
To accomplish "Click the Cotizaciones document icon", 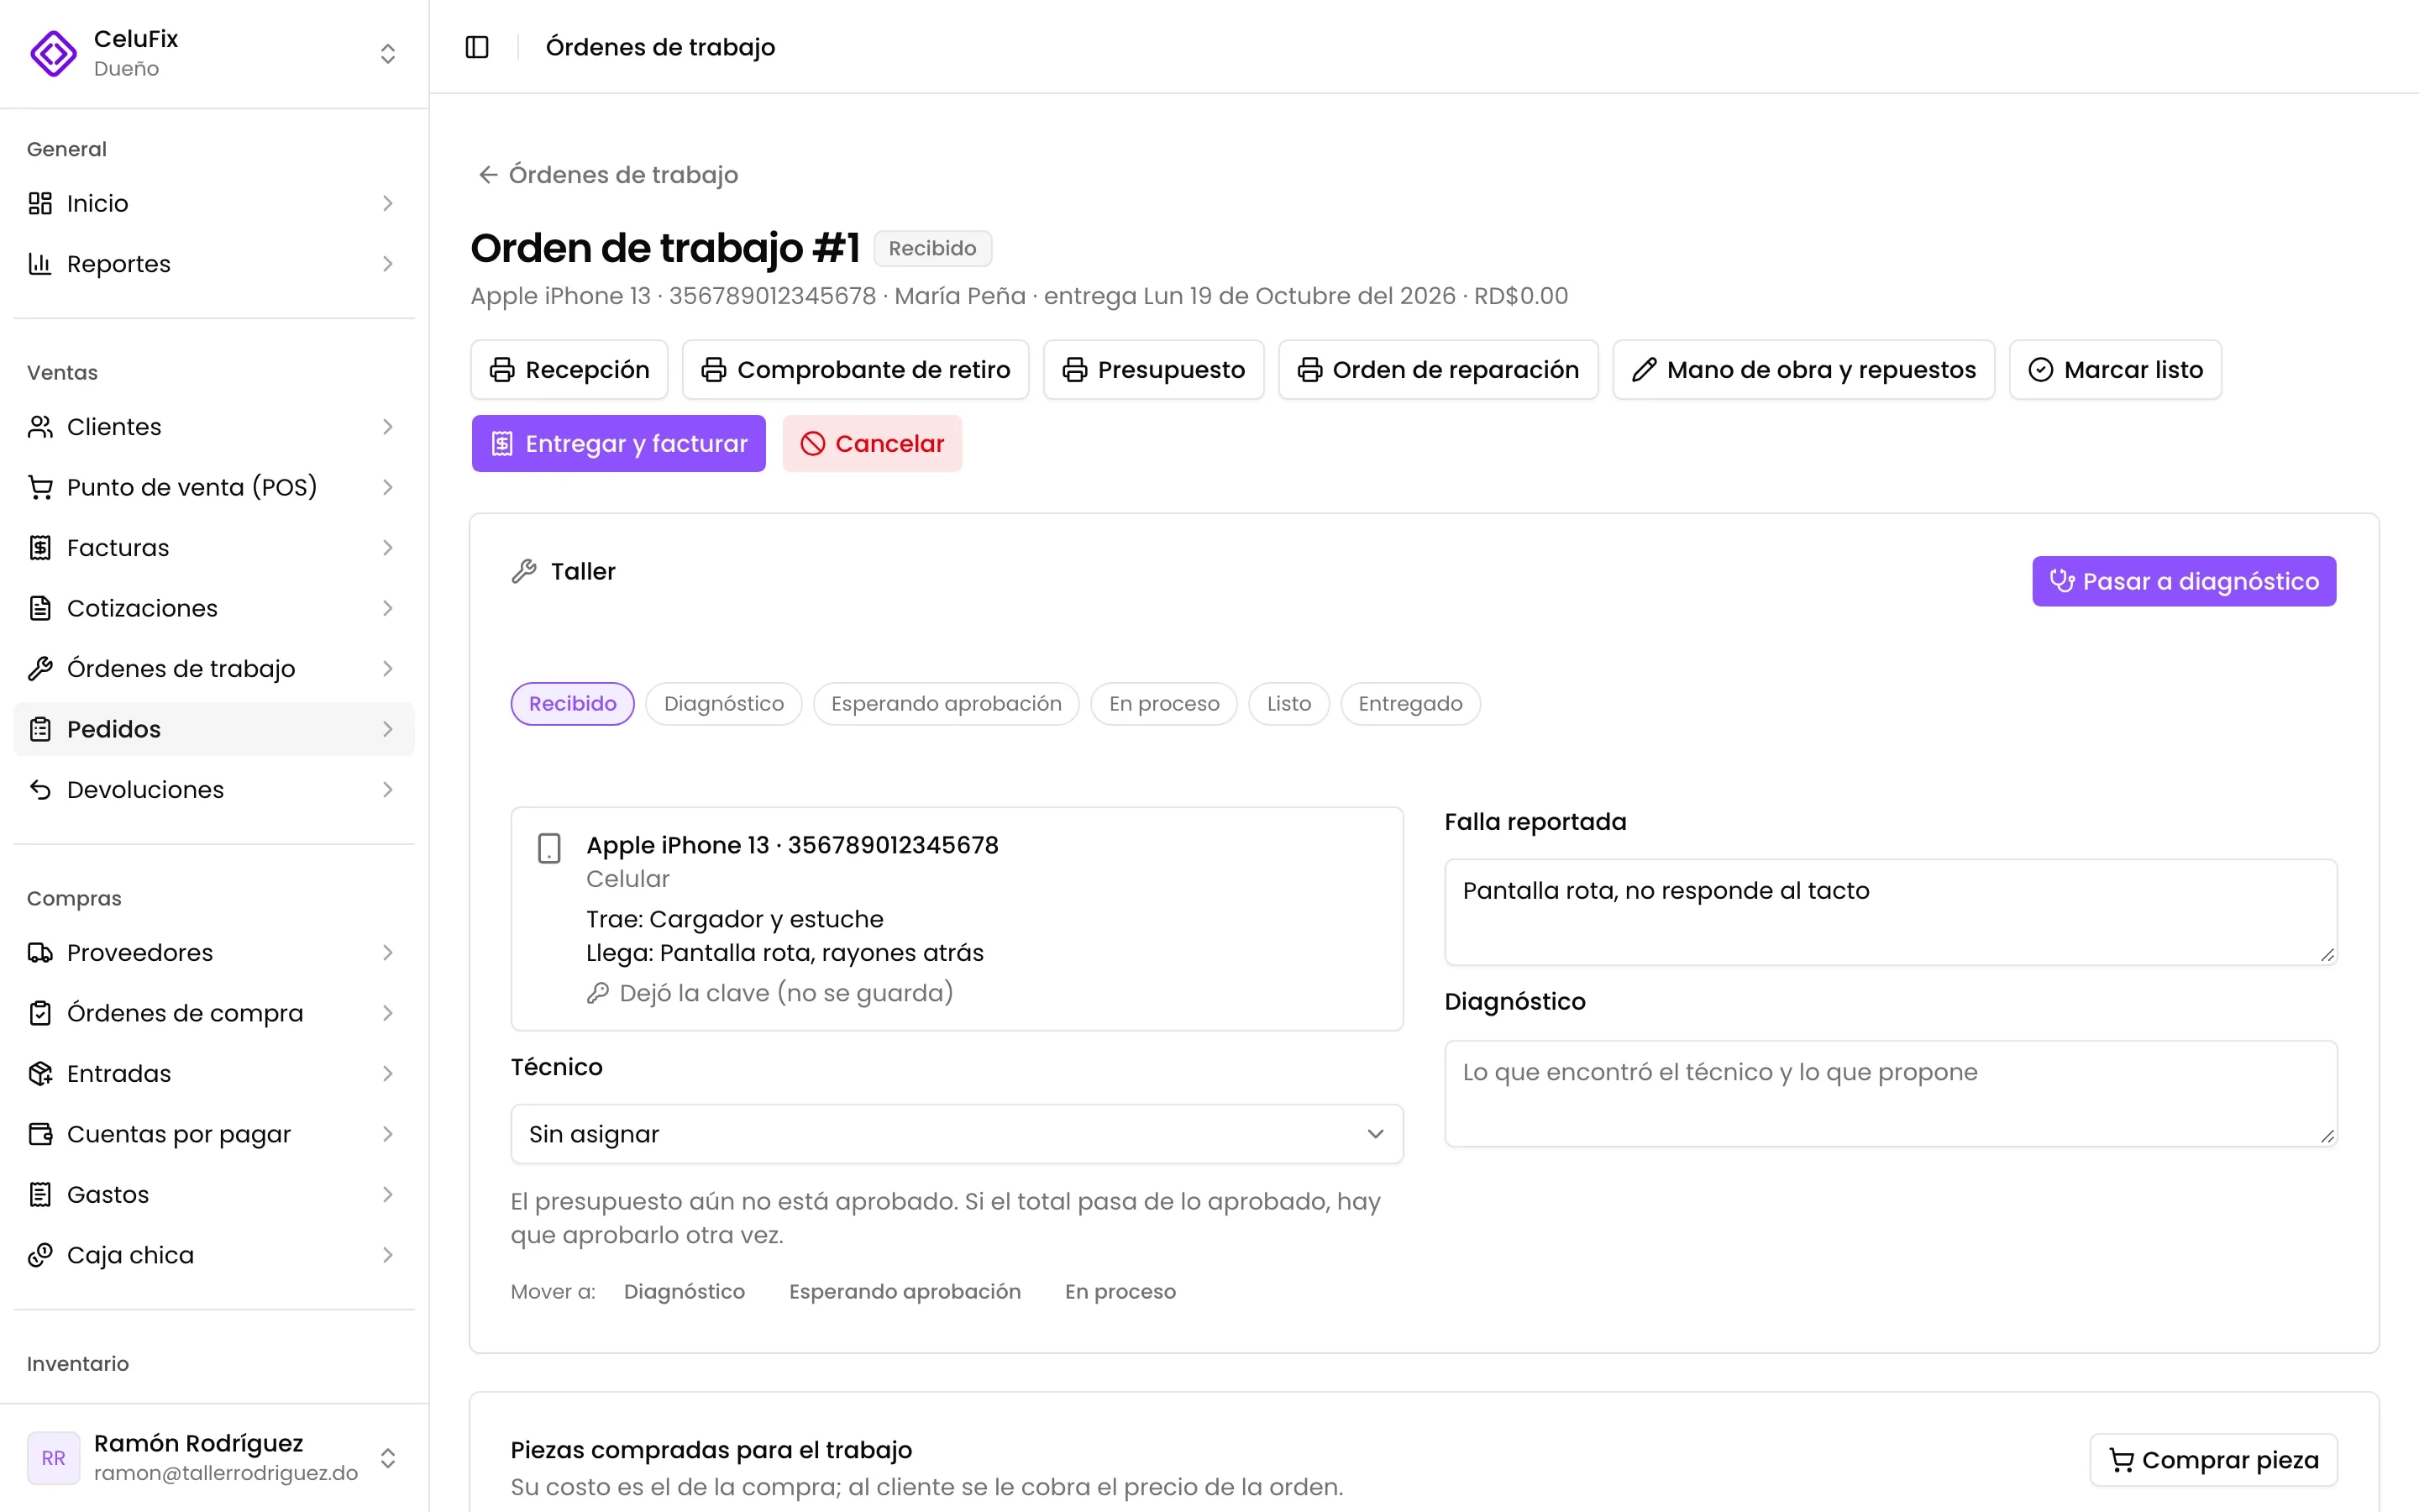I will 40,608.
